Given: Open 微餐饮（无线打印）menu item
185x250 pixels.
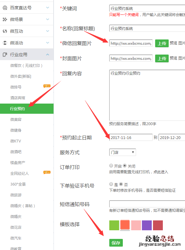Looking at the screenshot, I should (x=26, y=66).
